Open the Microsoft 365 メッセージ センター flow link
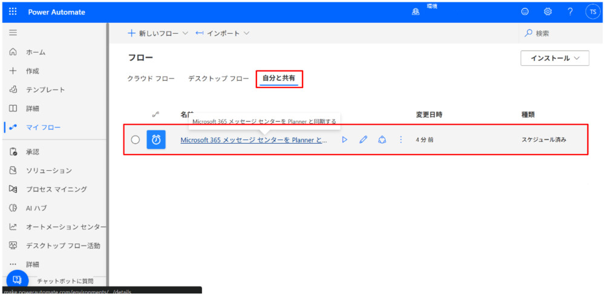Viewport: 605px width, 297px height. 254,140
